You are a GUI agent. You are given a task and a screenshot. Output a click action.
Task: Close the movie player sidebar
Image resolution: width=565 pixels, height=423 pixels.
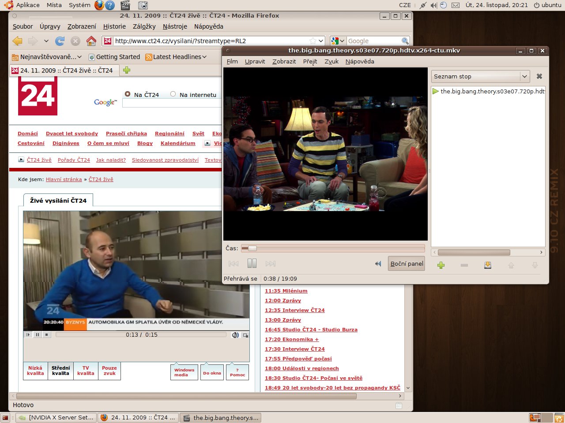(539, 76)
